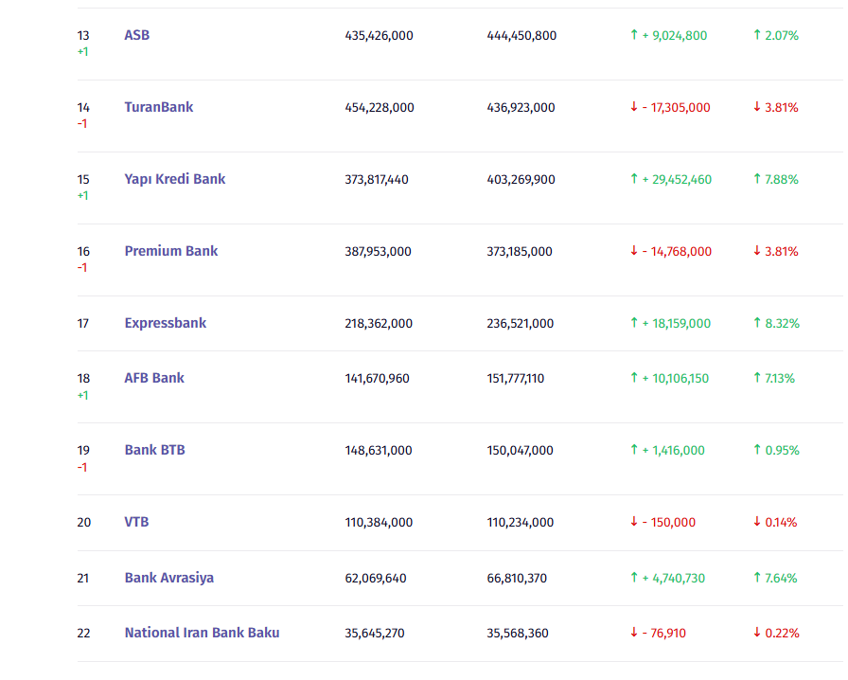Image resolution: width=848 pixels, height=680 pixels.
Task: Select TuranBank value 436,923,000
Action: tap(521, 108)
